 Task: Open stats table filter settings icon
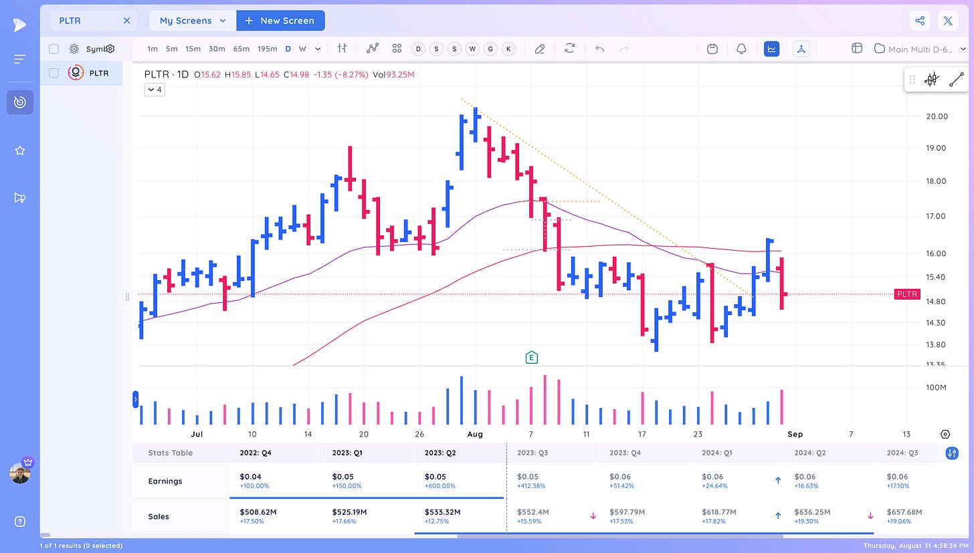pyautogui.click(x=952, y=453)
